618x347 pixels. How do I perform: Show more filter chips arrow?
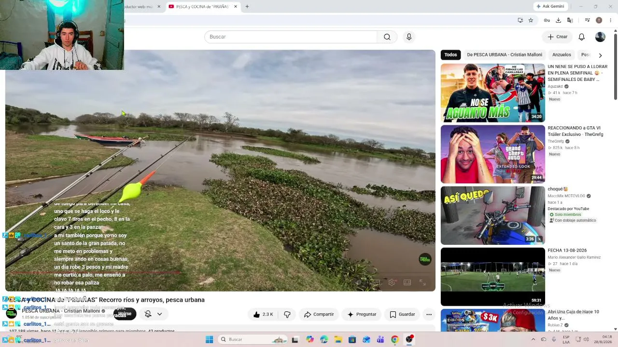click(x=600, y=55)
